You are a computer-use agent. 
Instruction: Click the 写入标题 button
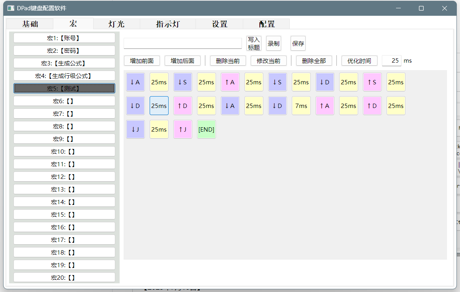click(x=254, y=43)
